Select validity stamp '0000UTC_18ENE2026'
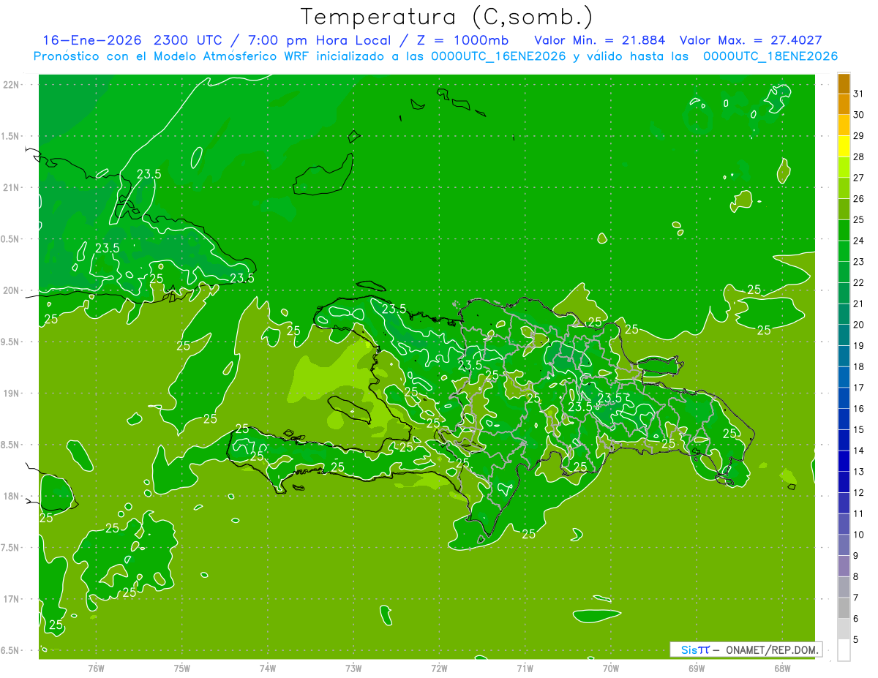The width and height of the screenshot is (878, 678). click(770, 56)
